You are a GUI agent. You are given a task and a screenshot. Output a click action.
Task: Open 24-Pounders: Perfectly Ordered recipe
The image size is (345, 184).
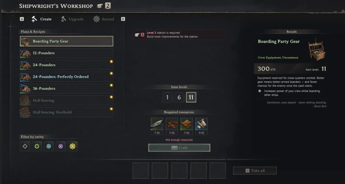tap(66, 77)
